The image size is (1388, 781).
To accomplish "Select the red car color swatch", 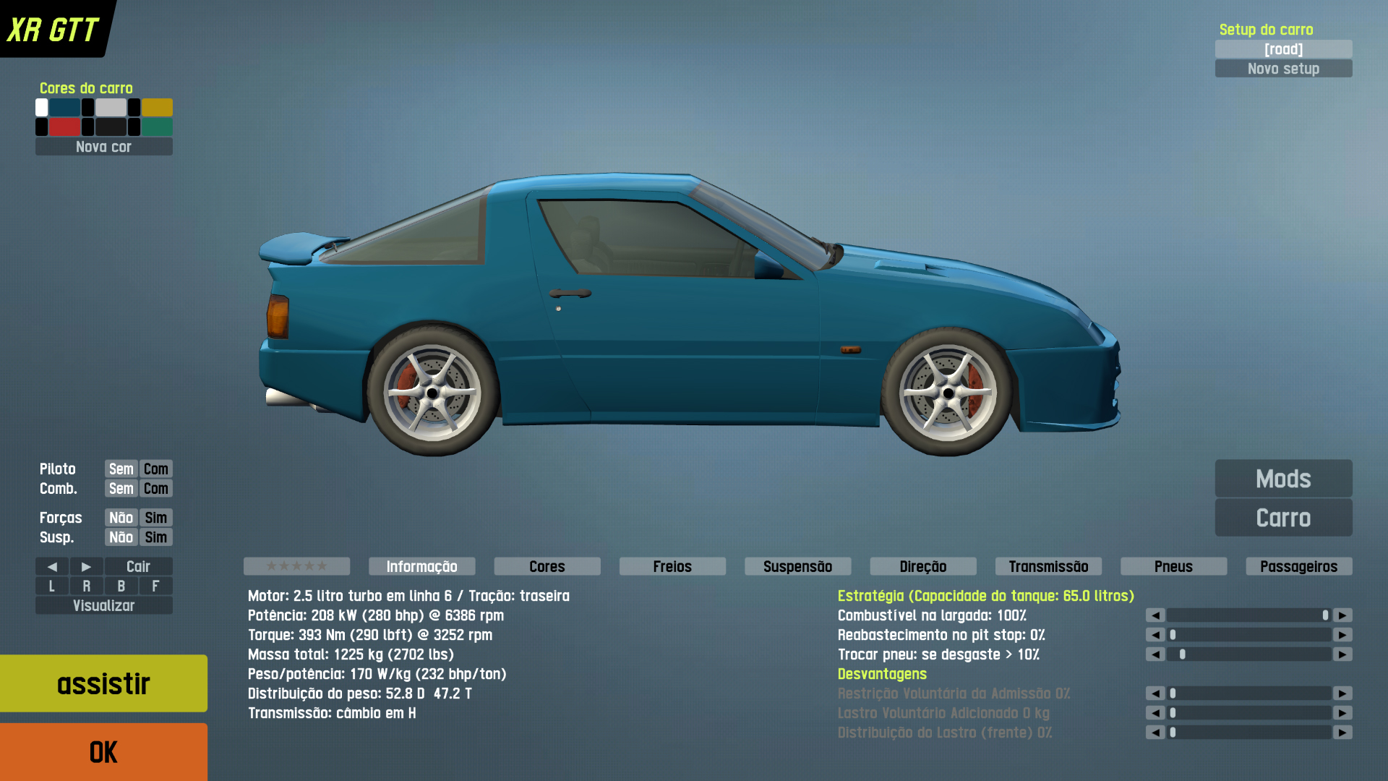I will (64, 127).
